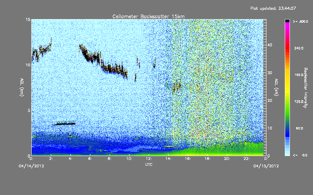Click the "15" tick on the km axis
The image size is (313, 195).
28,19
